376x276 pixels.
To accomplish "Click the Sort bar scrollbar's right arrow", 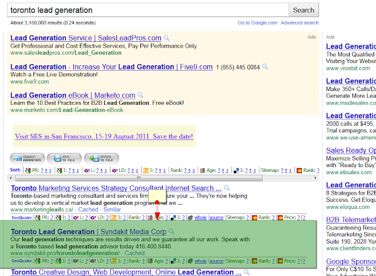I will point(315,178).
